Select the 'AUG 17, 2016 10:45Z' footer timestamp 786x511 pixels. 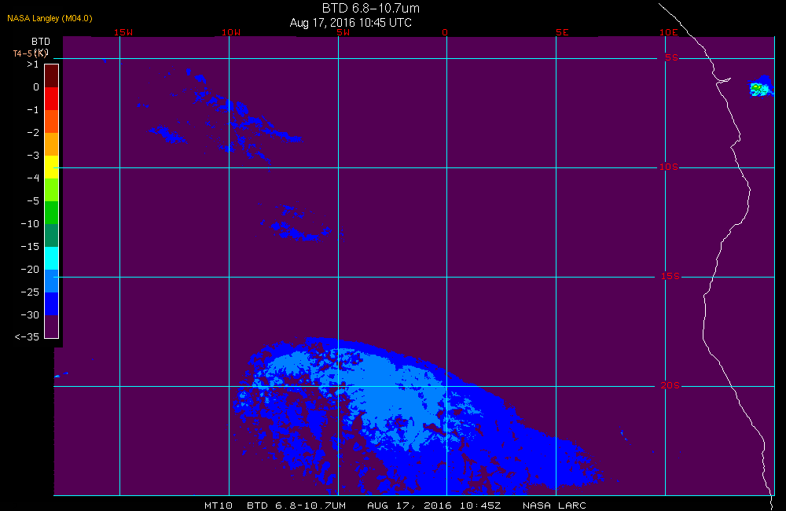click(x=434, y=505)
